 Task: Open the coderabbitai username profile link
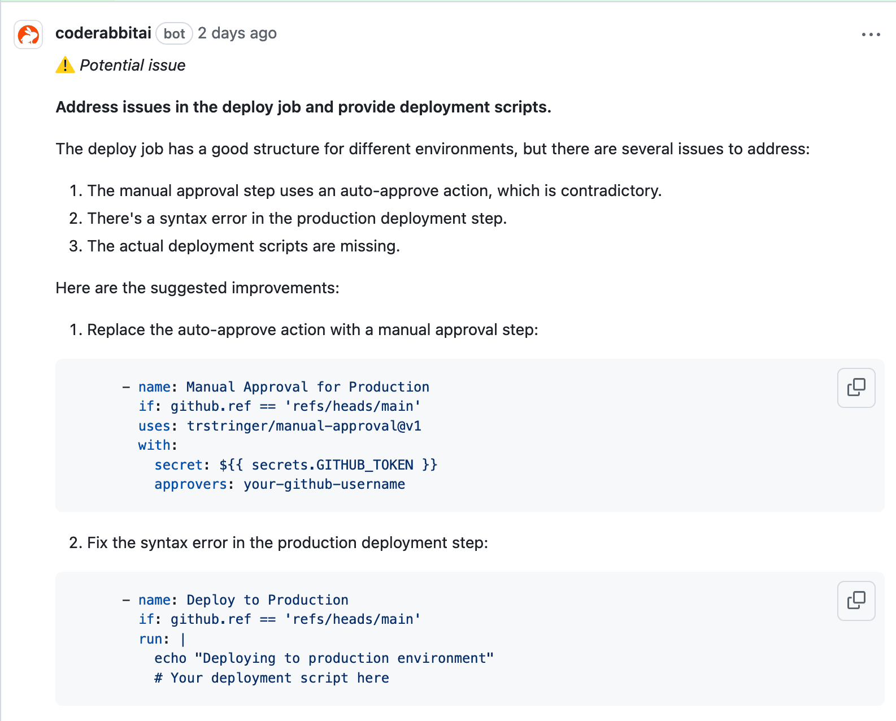(x=103, y=33)
